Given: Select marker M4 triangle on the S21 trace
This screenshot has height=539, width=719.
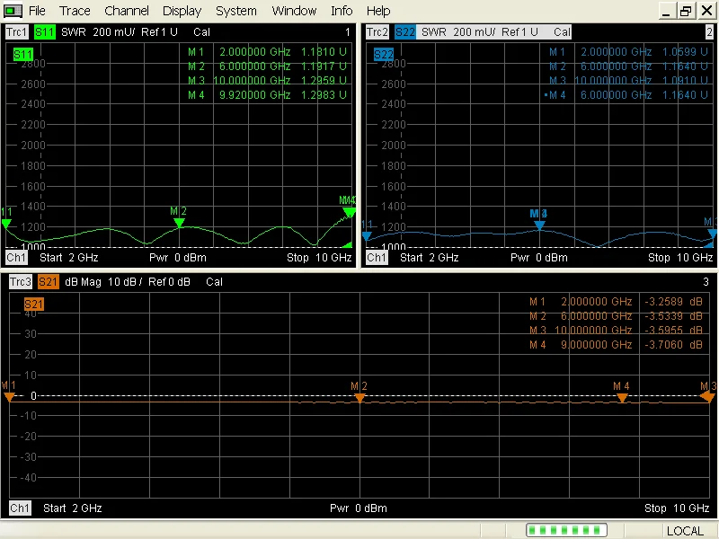Looking at the screenshot, I should click(x=622, y=397).
